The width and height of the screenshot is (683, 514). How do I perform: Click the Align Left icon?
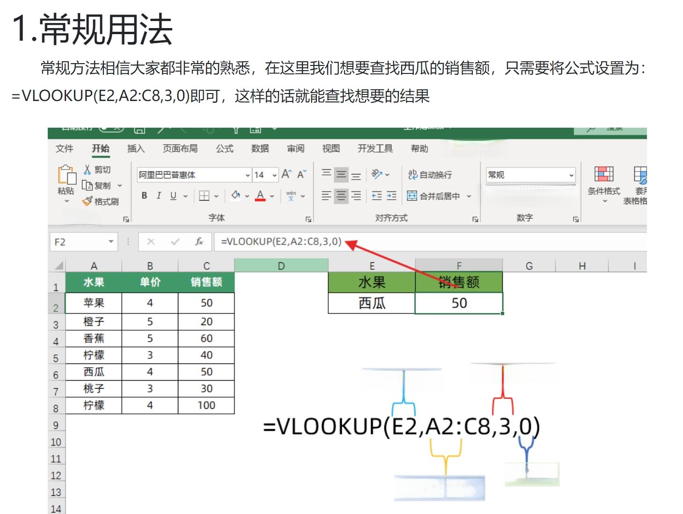(326, 196)
